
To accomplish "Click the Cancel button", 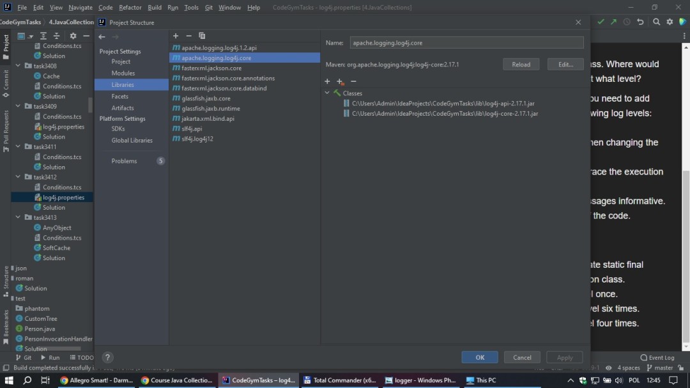I will click(x=522, y=357).
